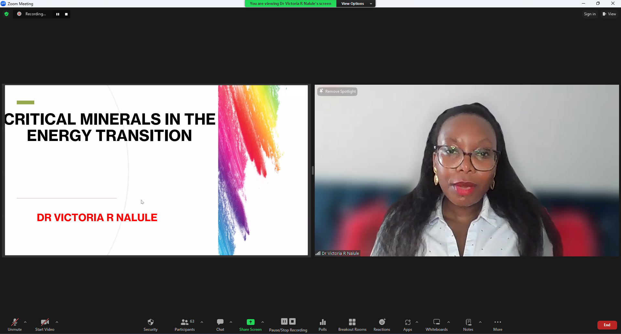
Task: Click the red End meeting button
Action: tap(607, 325)
